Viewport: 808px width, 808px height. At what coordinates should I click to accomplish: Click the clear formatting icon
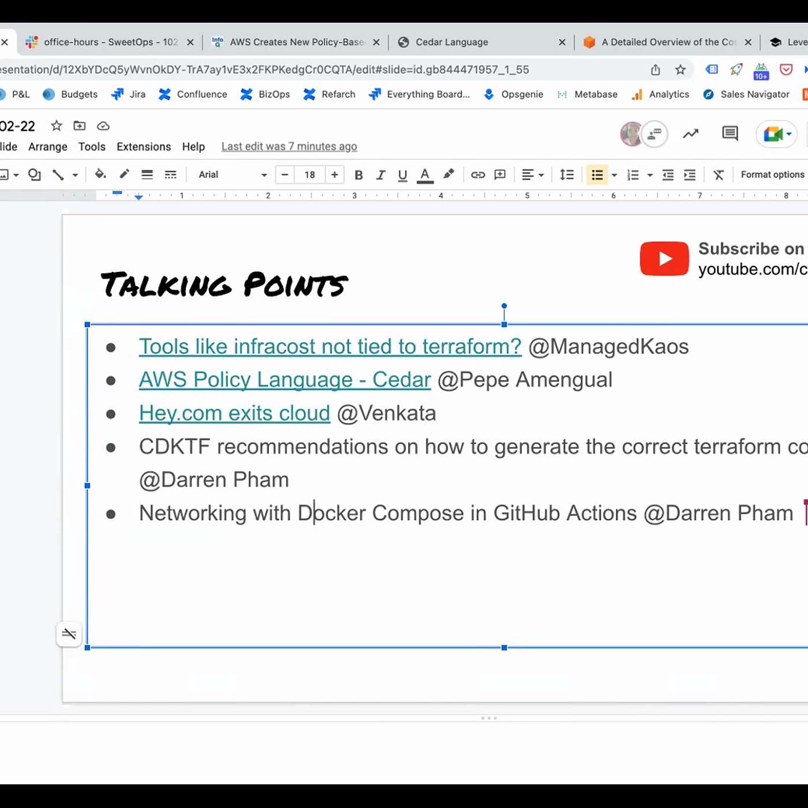tap(719, 175)
